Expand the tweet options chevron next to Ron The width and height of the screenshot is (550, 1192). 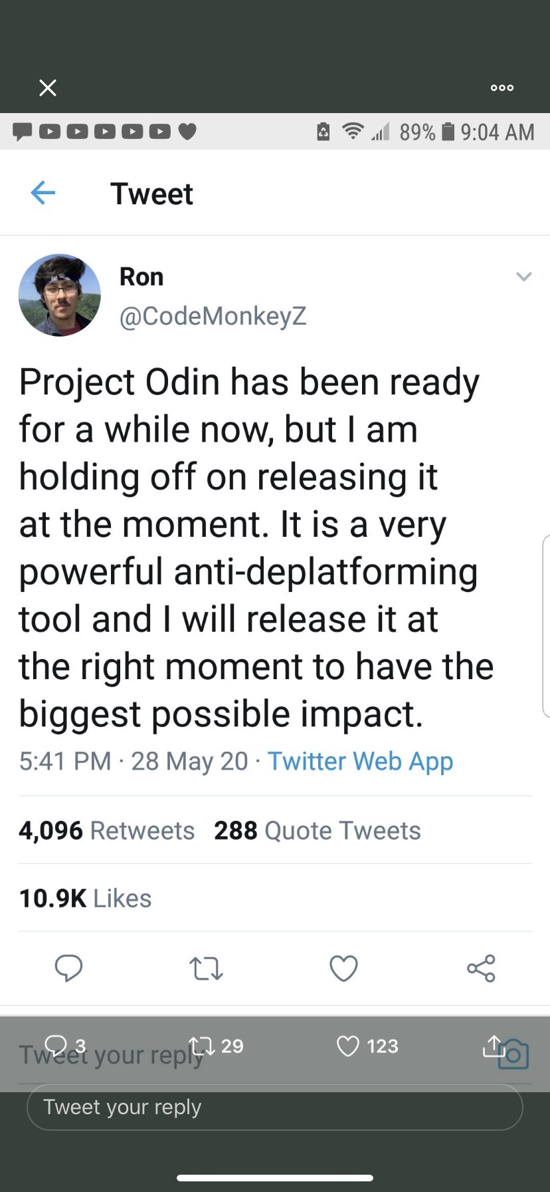(x=524, y=276)
